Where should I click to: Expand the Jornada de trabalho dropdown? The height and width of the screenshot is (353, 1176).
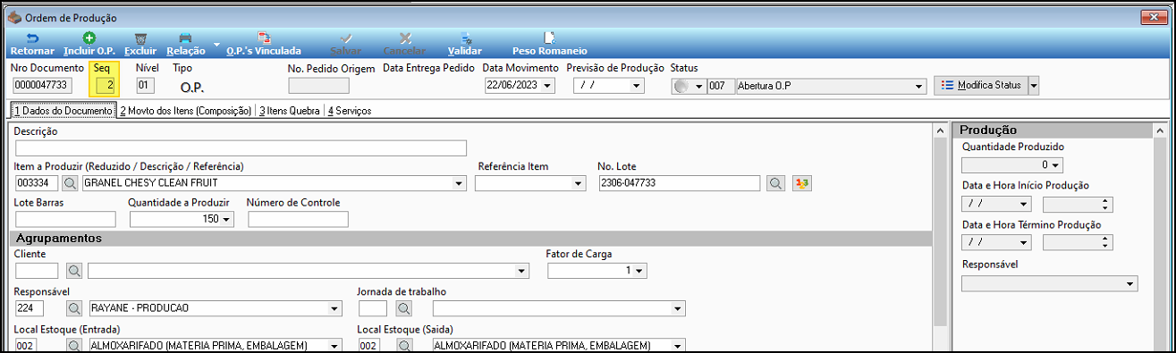pos(677,308)
